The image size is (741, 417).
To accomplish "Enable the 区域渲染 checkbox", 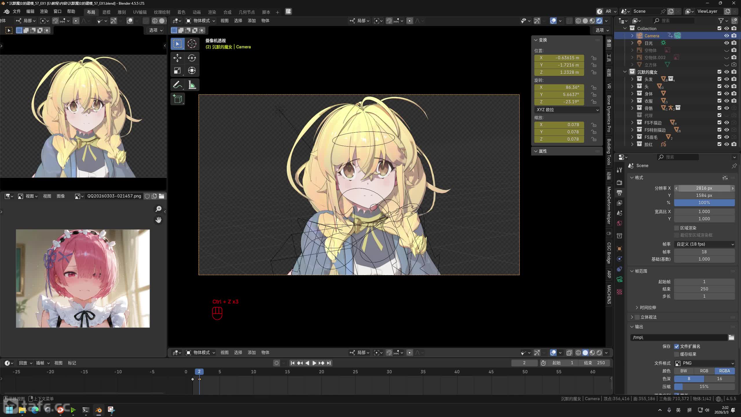I will (x=677, y=228).
